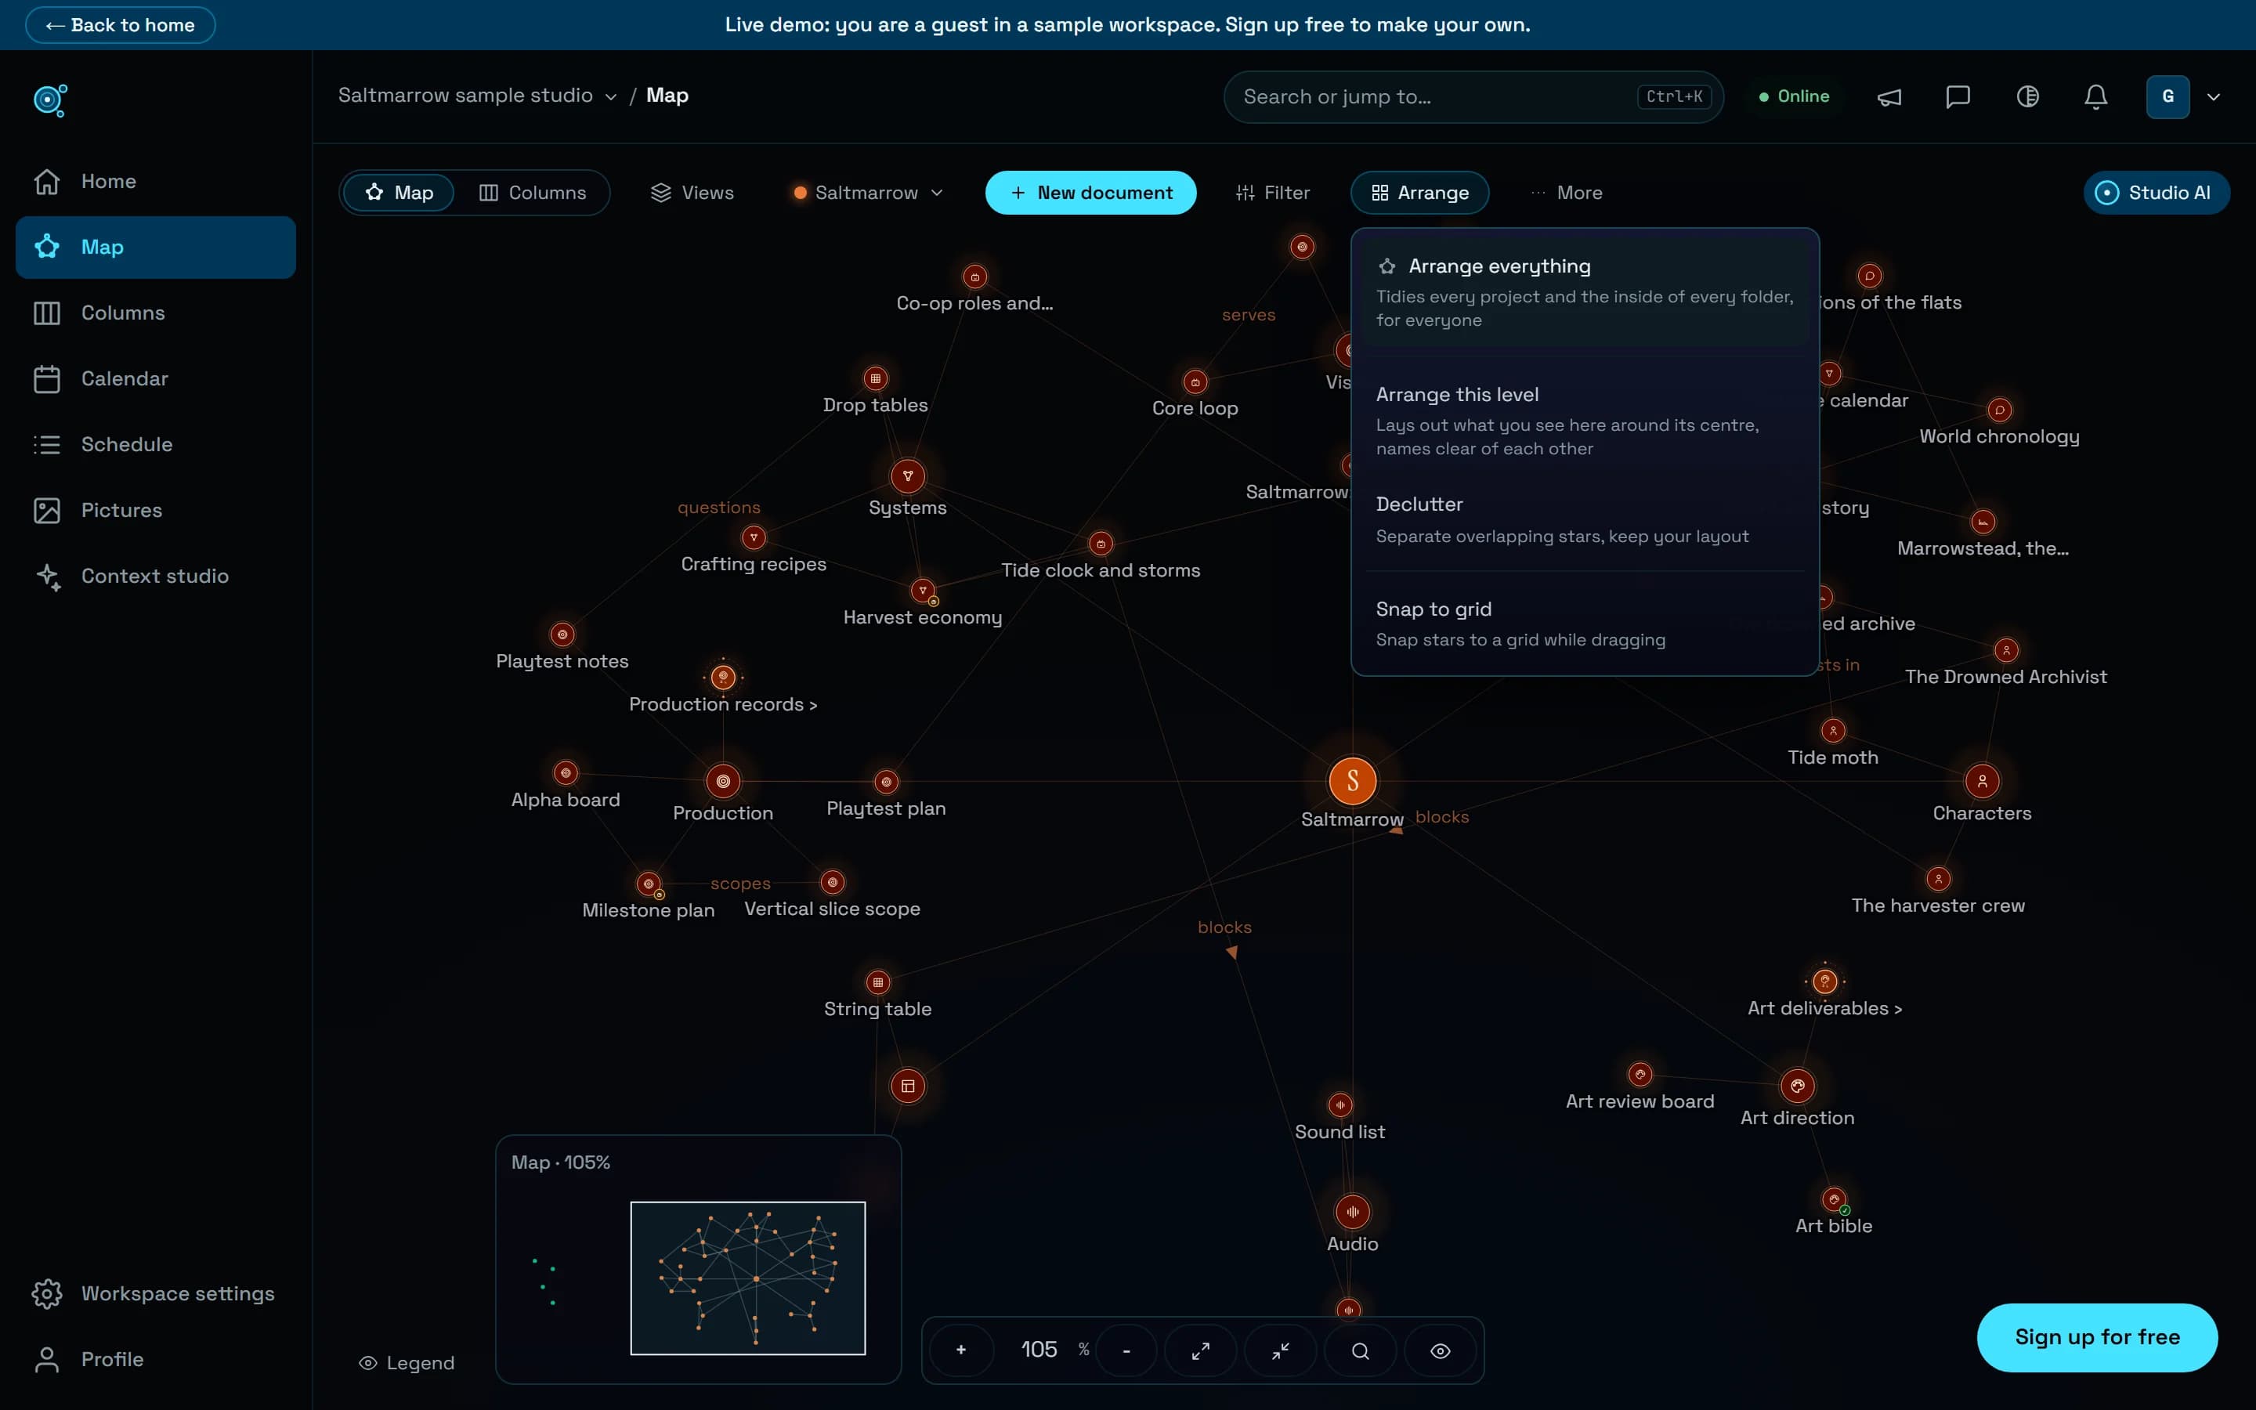Screen dimensions: 2256x1410
Task: Click the magnifier icon in zoom bar
Action: 1360,1350
